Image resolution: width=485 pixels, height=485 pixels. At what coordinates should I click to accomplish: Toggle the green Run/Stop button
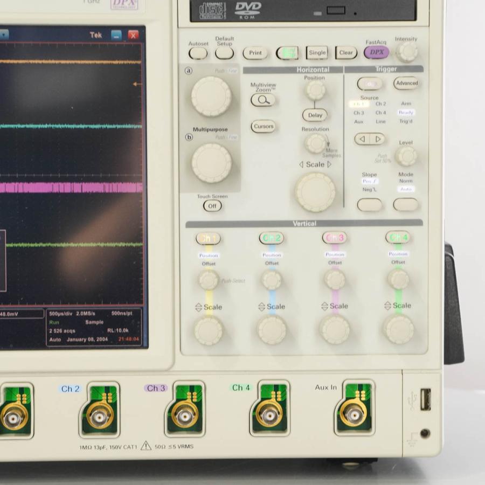tap(287, 53)
